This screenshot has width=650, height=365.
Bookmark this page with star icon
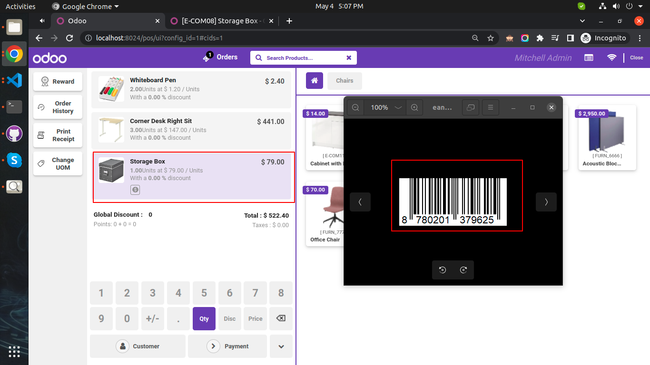click(x=491, y=38)
